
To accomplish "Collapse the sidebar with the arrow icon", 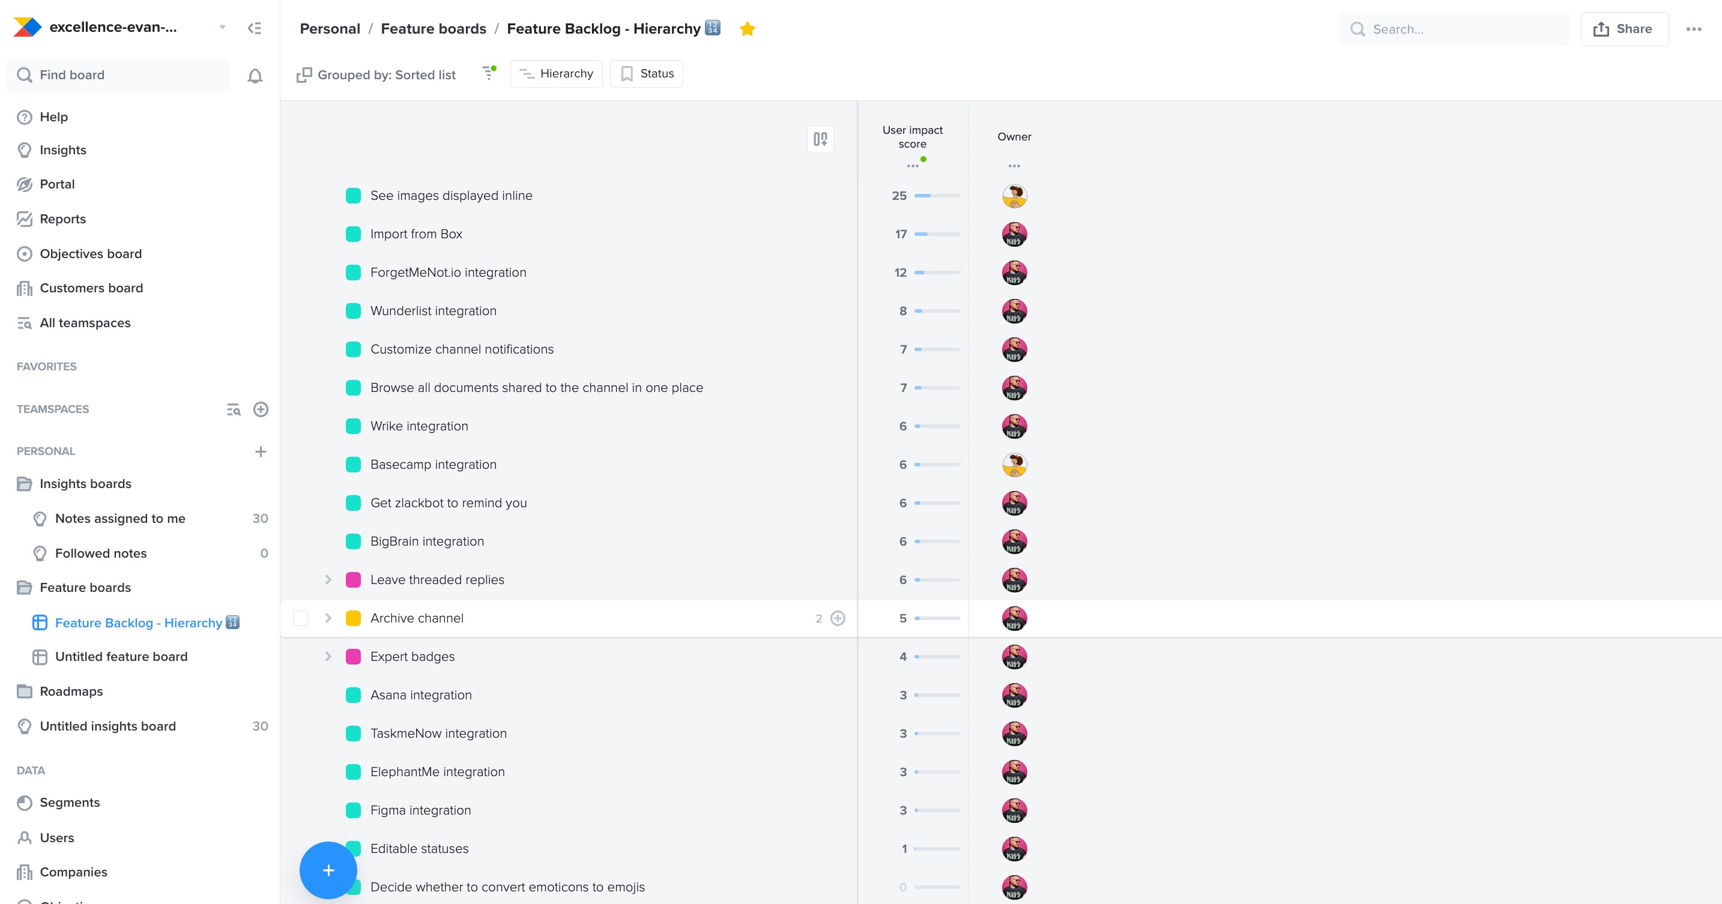I will [x=255, y=28].
